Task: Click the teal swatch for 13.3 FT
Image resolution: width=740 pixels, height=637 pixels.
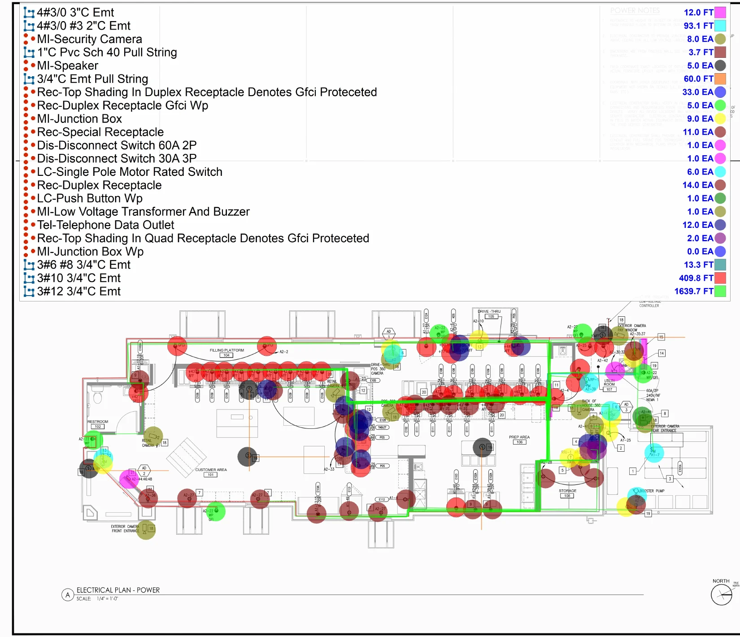Action: [x=720, y=265]
